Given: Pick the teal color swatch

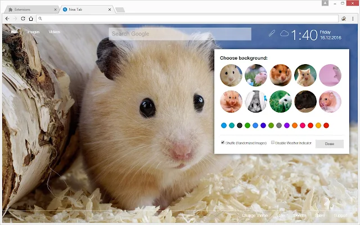Looking at the screenshot, I should (x=232, y=125).
